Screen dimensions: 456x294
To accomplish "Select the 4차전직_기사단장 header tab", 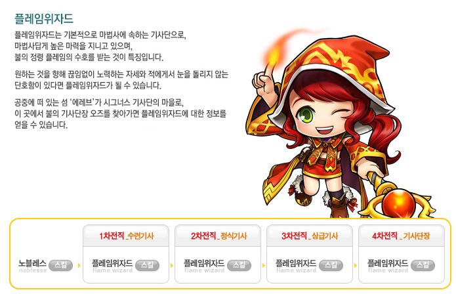I will (x=402, y=236).
